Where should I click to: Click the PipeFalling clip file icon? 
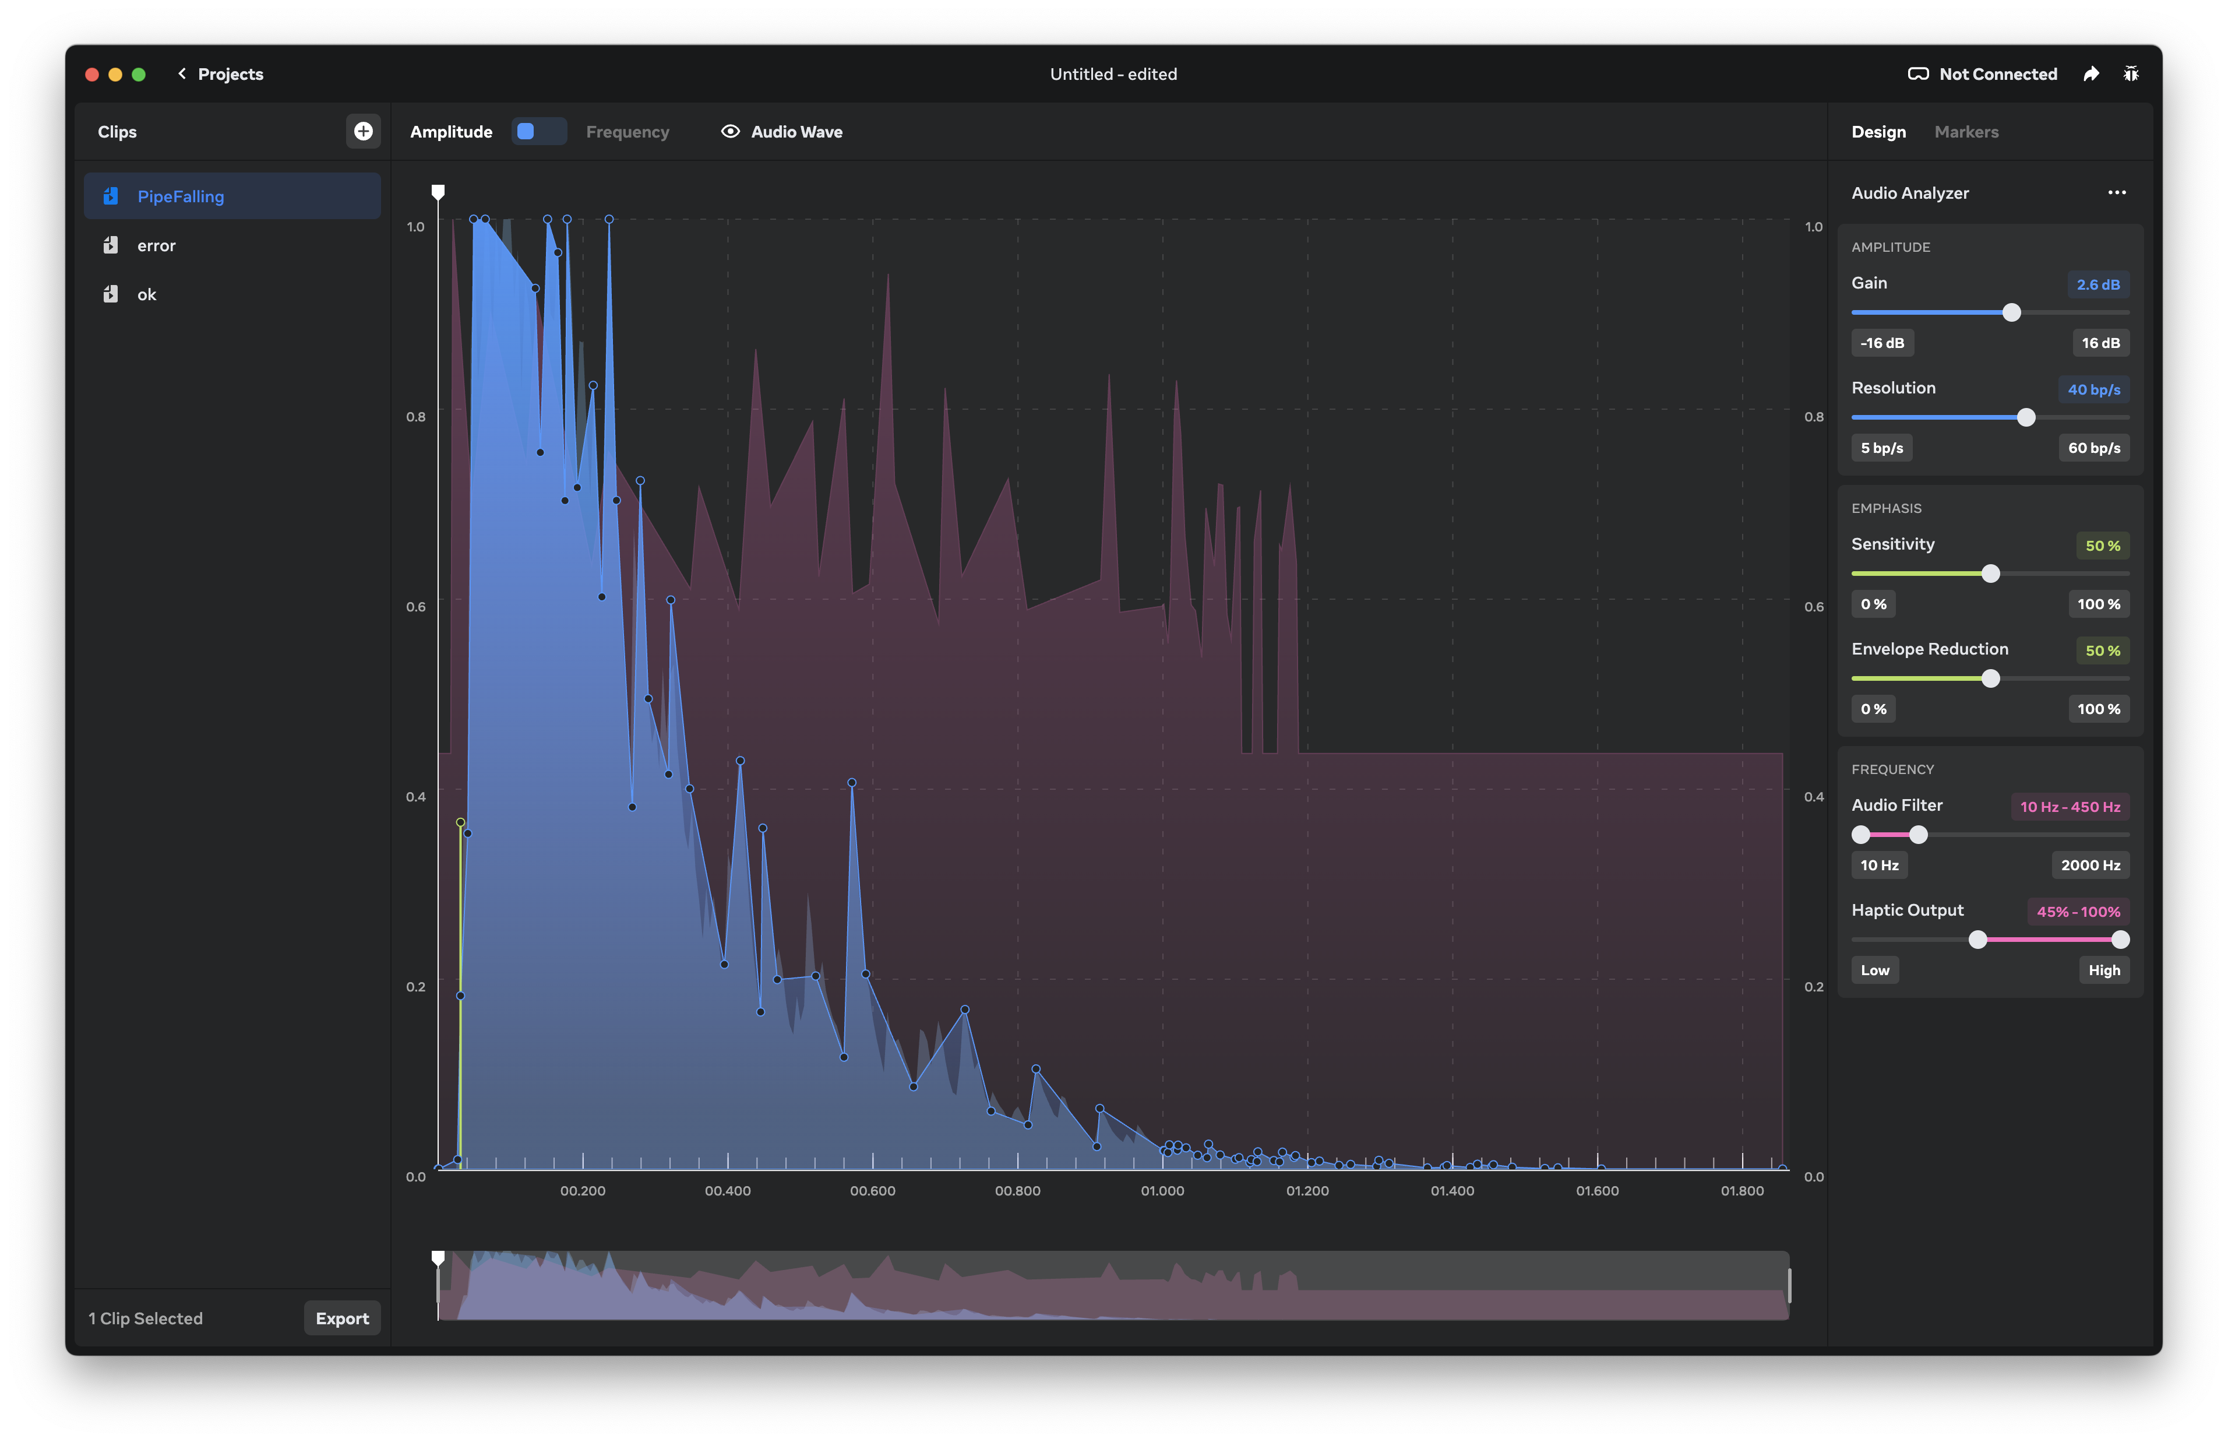[x=111, y=196]
